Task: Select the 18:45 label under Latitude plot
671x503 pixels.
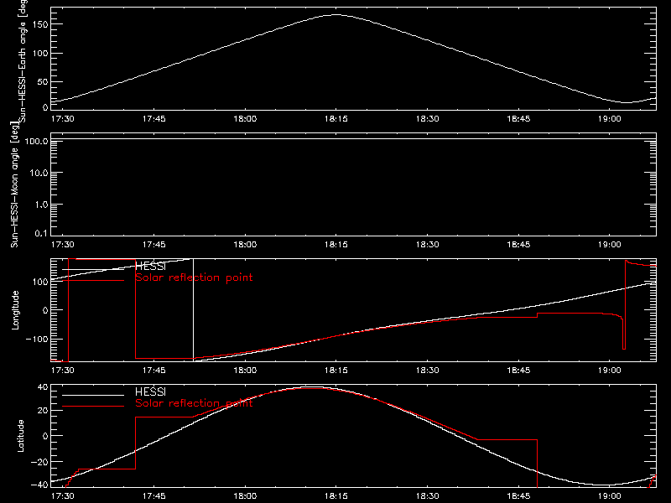Action: [518, 495]
